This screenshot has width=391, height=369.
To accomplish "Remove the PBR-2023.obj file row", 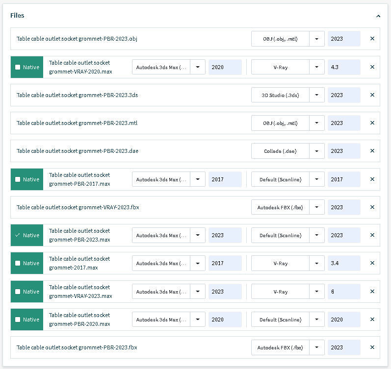I will (372, 39).
